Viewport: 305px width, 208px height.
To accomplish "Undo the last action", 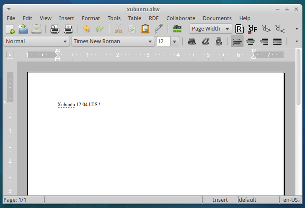I will pyautogui.click(x=86, y=29).
